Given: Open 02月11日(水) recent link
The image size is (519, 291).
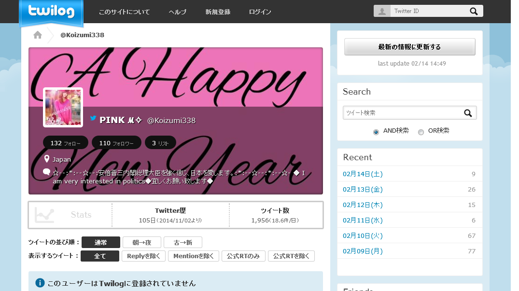Looking at the screenshot, I should (363, 220).
